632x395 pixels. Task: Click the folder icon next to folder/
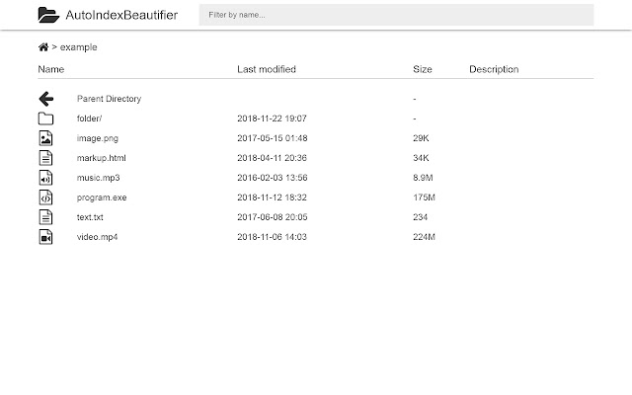pyautogui.click(x=45, y=118)
